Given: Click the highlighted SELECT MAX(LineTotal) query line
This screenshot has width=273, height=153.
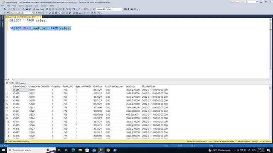Looking at the screenshot, I should click(41, 28).
